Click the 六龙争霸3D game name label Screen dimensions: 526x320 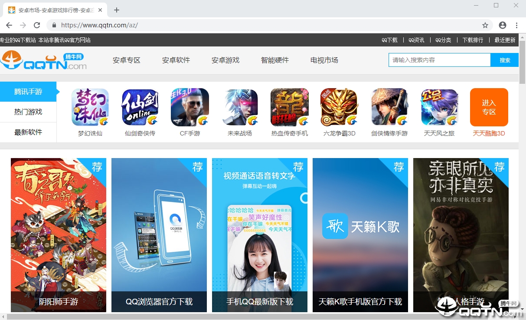tap(340, 133)
